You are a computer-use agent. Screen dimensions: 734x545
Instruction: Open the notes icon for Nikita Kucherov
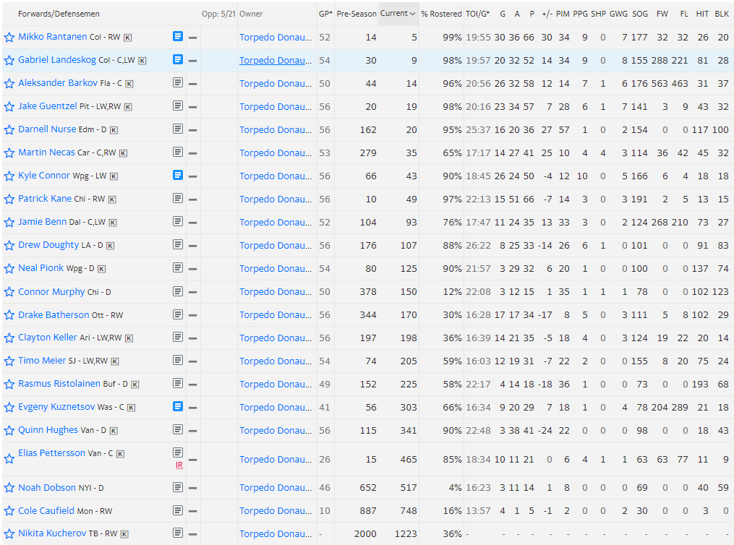coord(178,533)
